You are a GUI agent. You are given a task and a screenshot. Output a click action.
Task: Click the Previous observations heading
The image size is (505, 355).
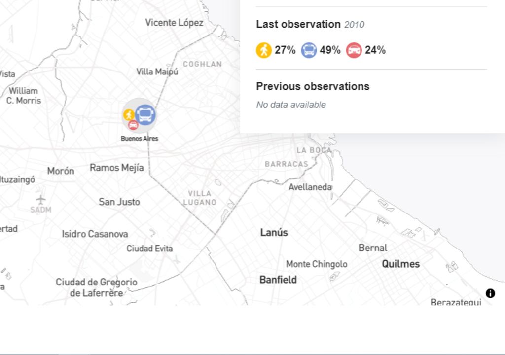click(x=313, y=86)
